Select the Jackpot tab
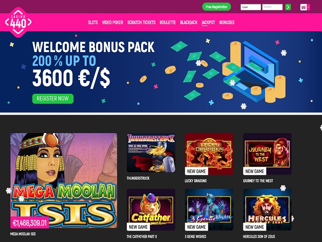 [x=208, y=22]
